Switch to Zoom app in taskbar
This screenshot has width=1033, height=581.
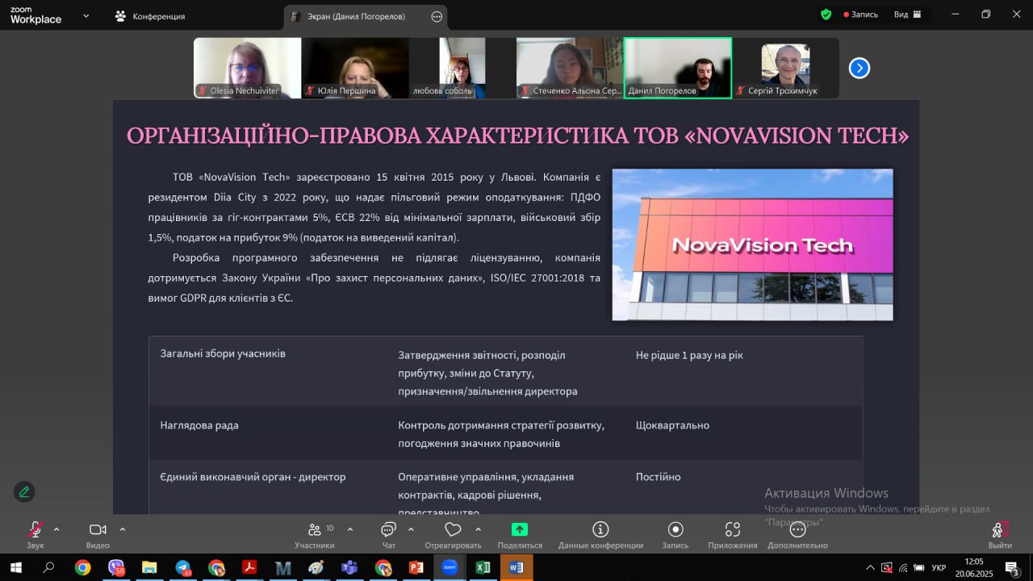(x=450, y=567)
